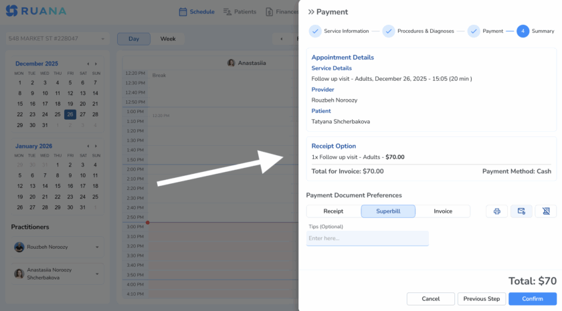
Task: Click the Procedures & Diagnoses step checkmark
Action: (389, 31)
